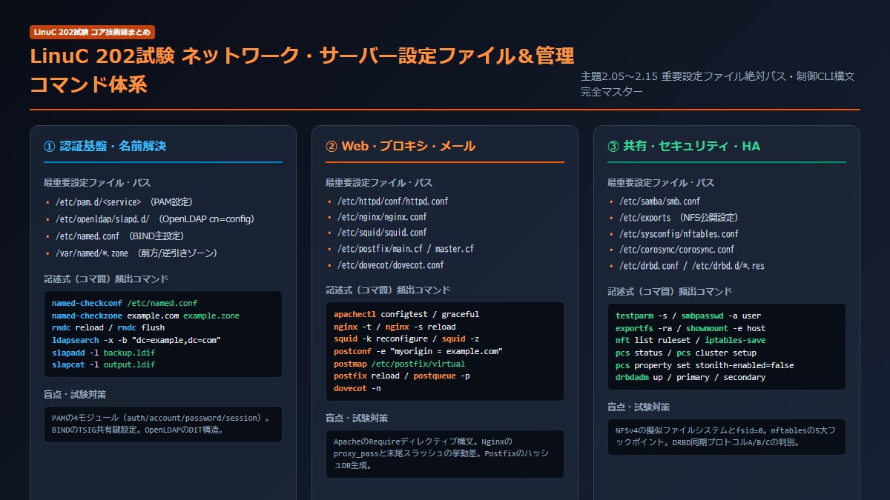Viewport: 890px width, 500px height.
Task: Click the orange "LinuC 202試験 コア技術線まとめ" badge
Action: coord(93,32)
